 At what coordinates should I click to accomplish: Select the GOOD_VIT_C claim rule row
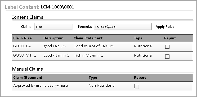click(102, 56)
